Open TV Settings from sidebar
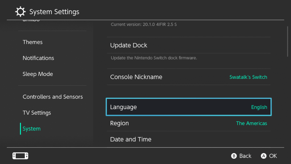This screenshot has height=164, width=291. point(37,113)
